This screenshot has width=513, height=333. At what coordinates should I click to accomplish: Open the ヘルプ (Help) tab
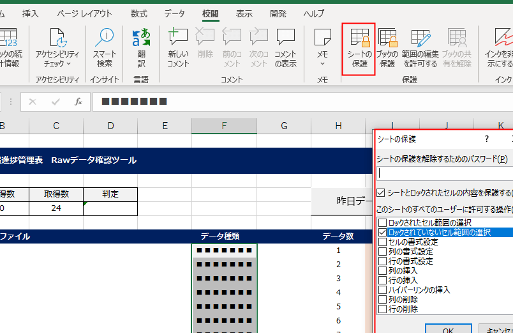tap(314, 14)
